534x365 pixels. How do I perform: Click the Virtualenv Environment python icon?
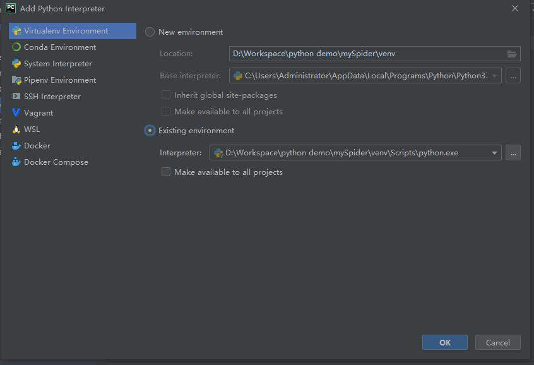16,31
